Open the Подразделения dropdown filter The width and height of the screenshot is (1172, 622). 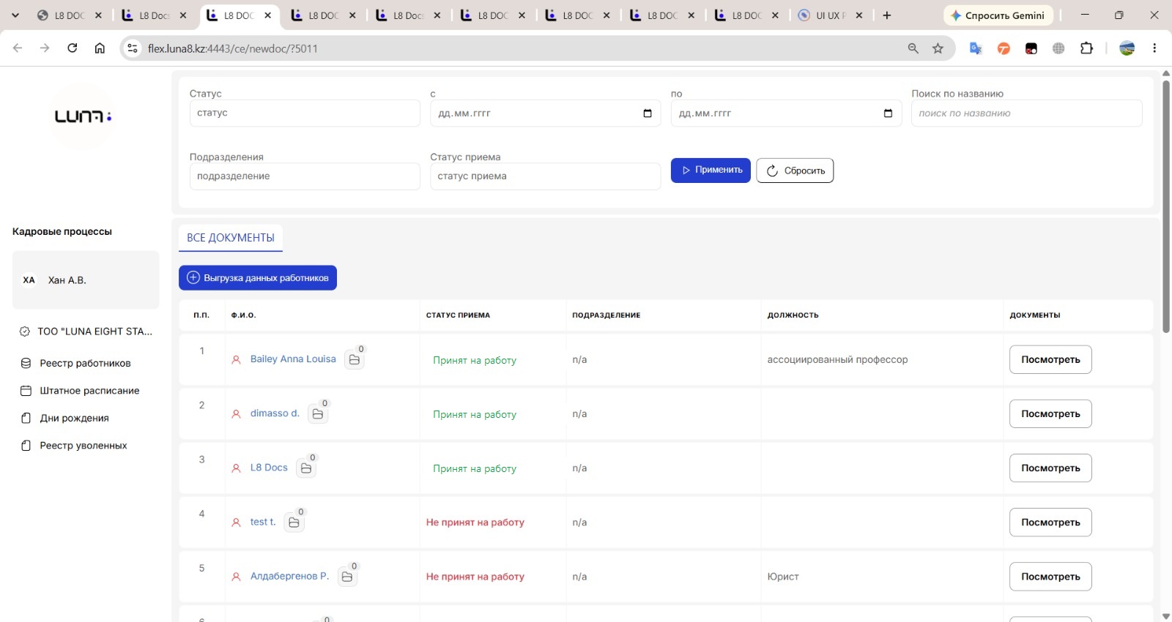pyautogui.click(x=305, y=176)
